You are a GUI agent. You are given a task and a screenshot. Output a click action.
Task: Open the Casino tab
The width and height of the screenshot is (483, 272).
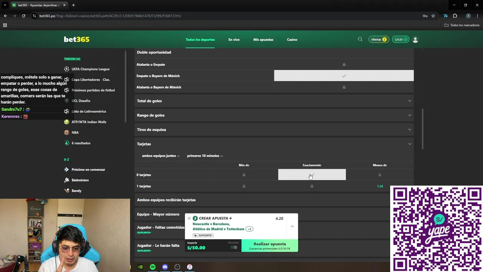[x=292, y=40]
